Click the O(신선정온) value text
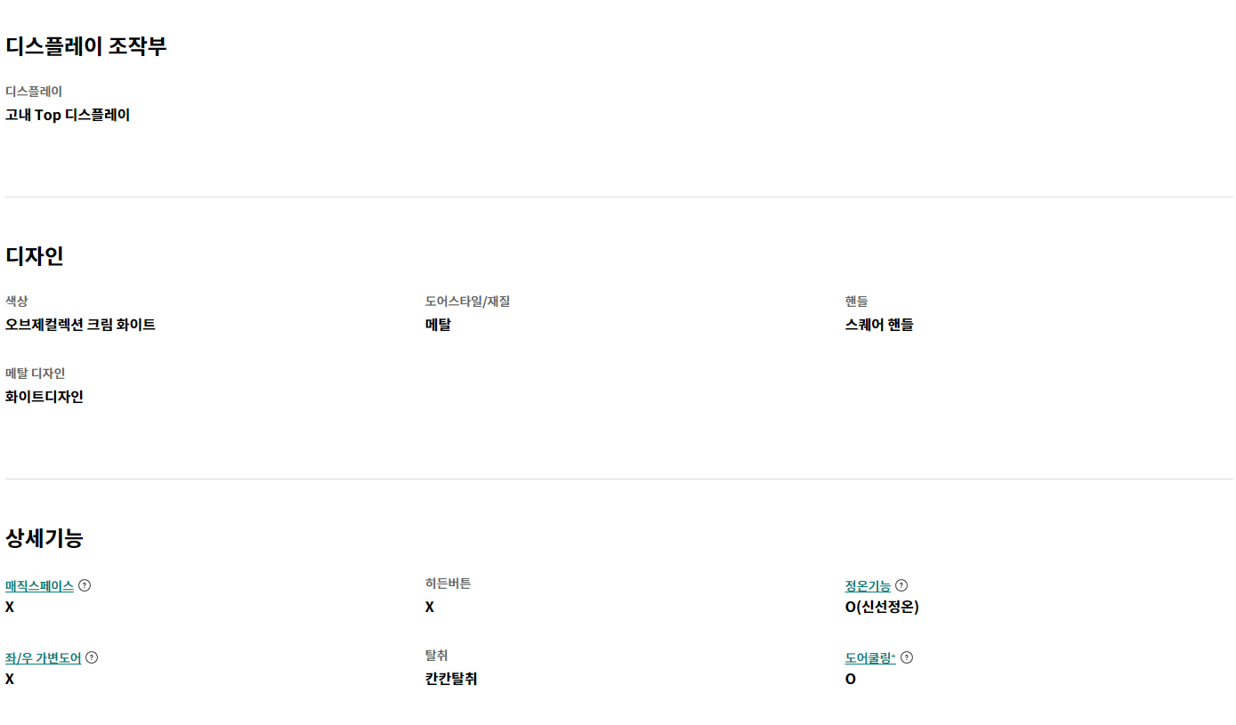The height and width of the screenshot is (725, 1236). point(882,607)
